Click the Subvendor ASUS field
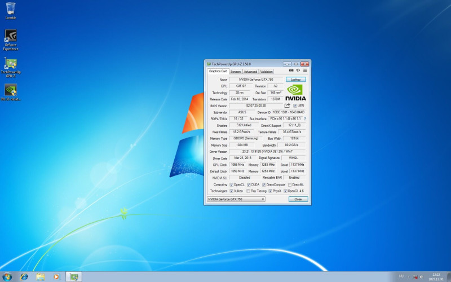This screenshot has height=282, width=451. click(242, 112)
